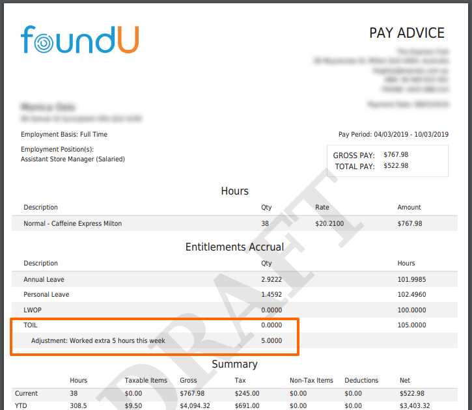The image size is (472, 410).
Task: Click the Deductions column header in Summary
Action: coord(361,380)
